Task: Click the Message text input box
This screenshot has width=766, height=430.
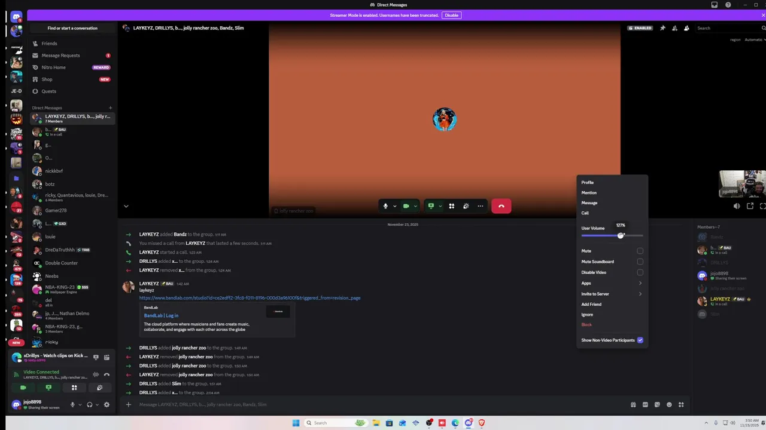Action: pos(380,404)
